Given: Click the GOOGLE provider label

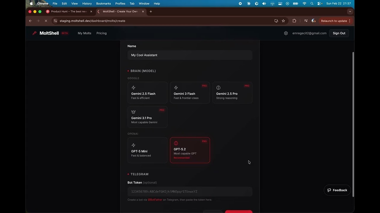Looking at the screenshot, I should pos(133,78).
